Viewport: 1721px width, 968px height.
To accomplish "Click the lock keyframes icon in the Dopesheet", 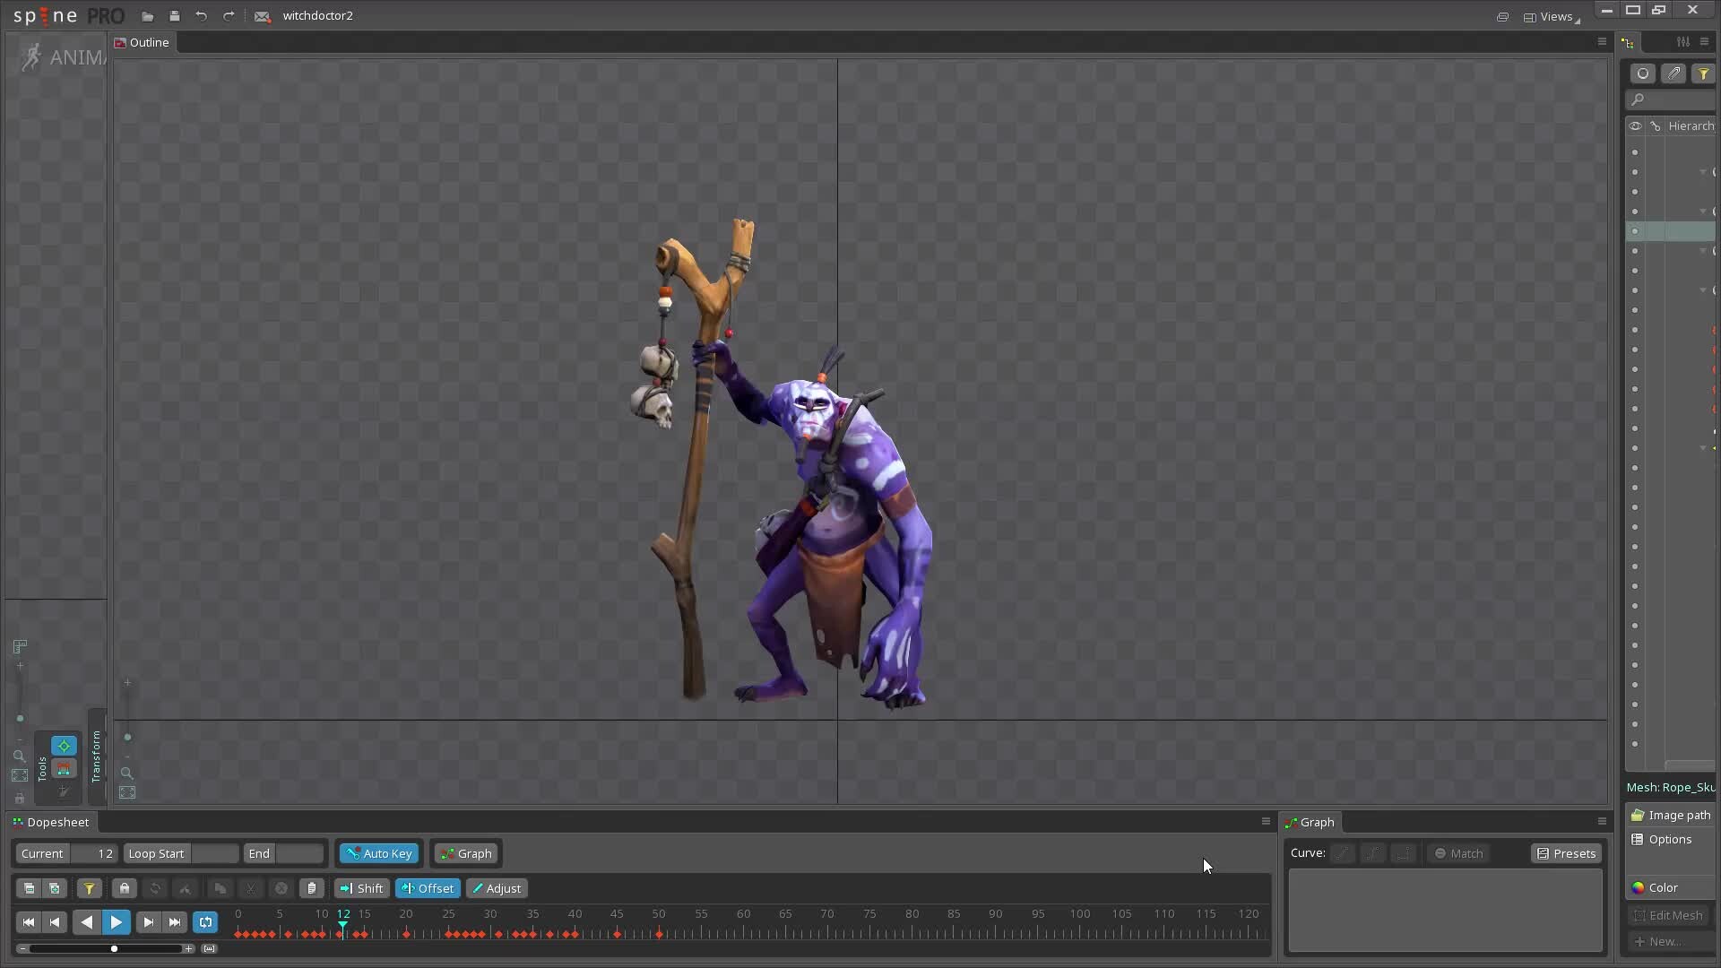I will coord(124,888).
